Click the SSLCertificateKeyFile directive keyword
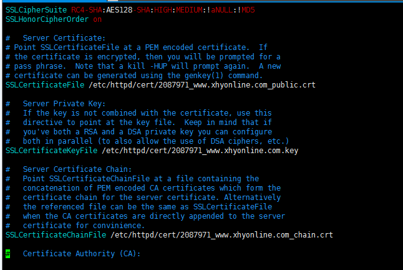This screenshot has height=270, width=403. pos(51,151)
